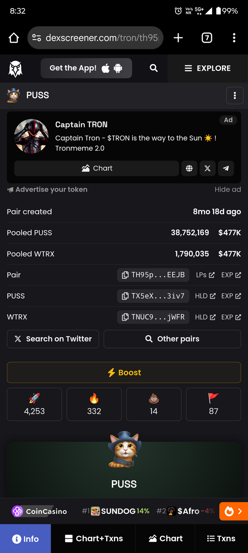Image resolution: width=248 pixels, height=553 pixels.
Task: Tap the dexscreener.com address bar
Action: pyautogui.click(x=96, y=38)
